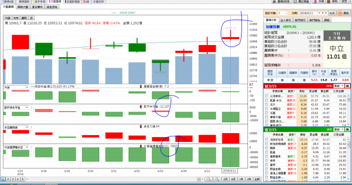The width and height of the screenshot is (352, 185).
Task: Open the 即時大盤 tab
Action: pyautogui.click(x=23, y=7)
